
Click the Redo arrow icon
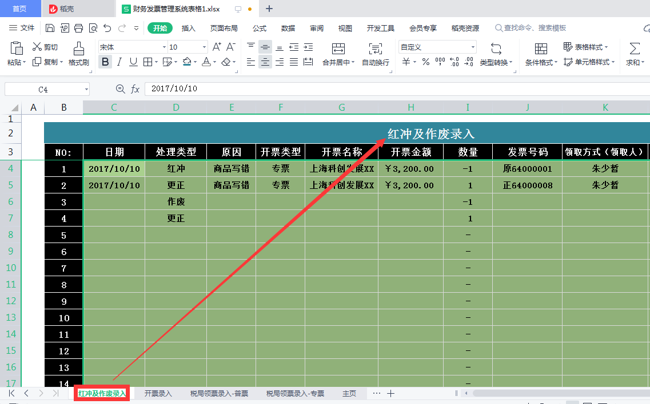(122, 28)
